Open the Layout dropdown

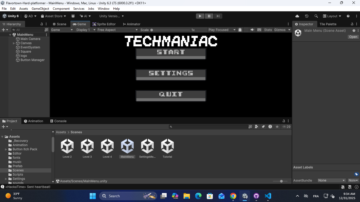pyautogui.click(x=332, y=16)
